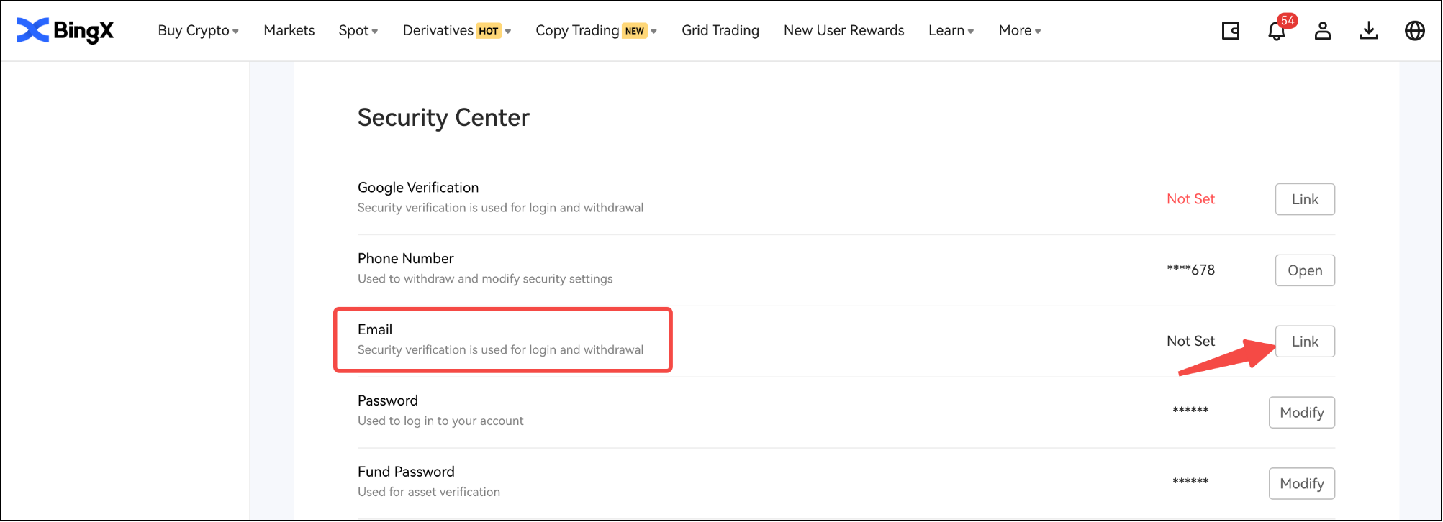Screen dimensions: 1443x522
Task: Go to the Markets page
Action: 289,31
